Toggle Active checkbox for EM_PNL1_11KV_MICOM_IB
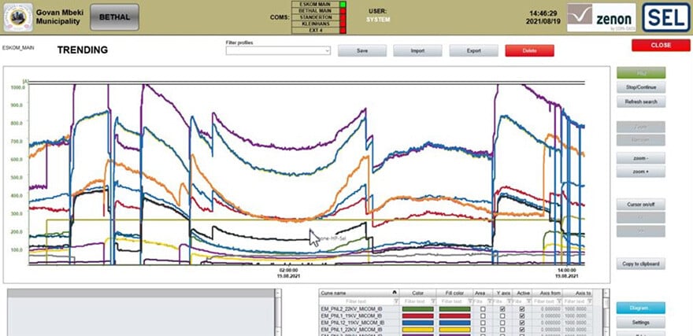This screenshot has width=693, height=336. (x=522, y=316)
